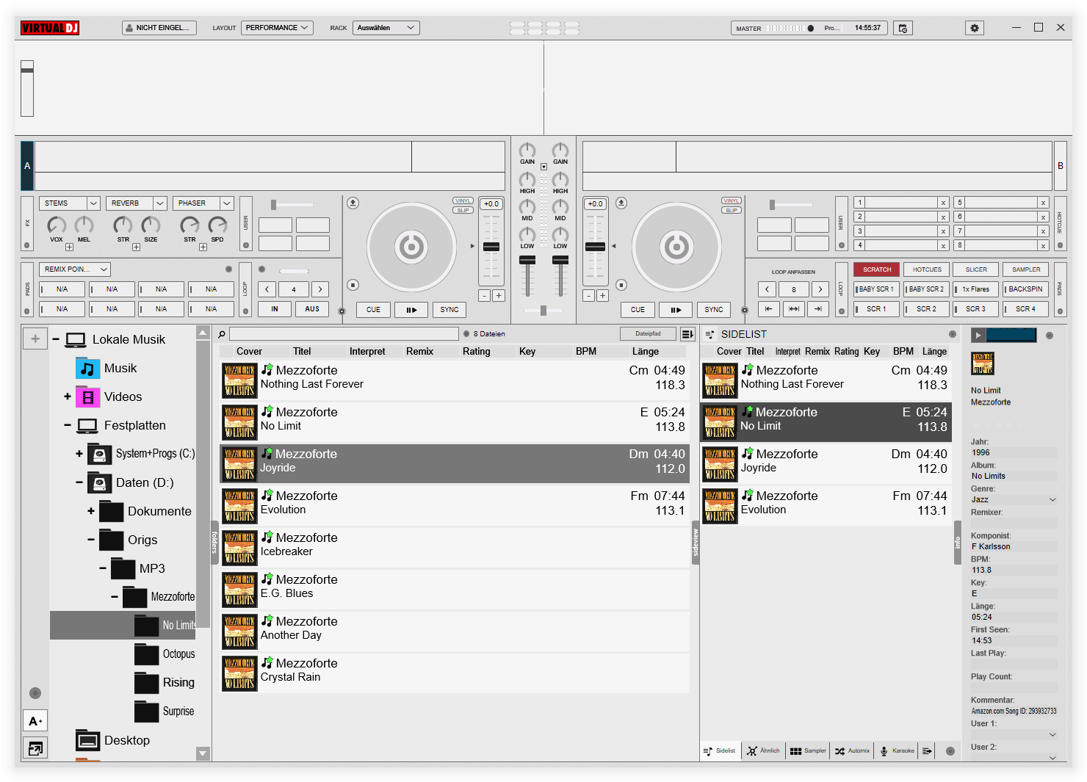Viewport: 1087px width, 782px height.
Task: Click the A+ font size icon
Action: [35, 721]
